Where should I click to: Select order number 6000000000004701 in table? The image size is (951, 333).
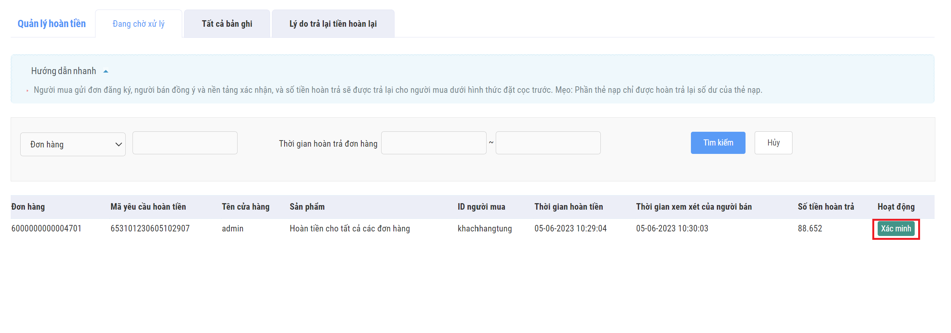click(46, 228)
